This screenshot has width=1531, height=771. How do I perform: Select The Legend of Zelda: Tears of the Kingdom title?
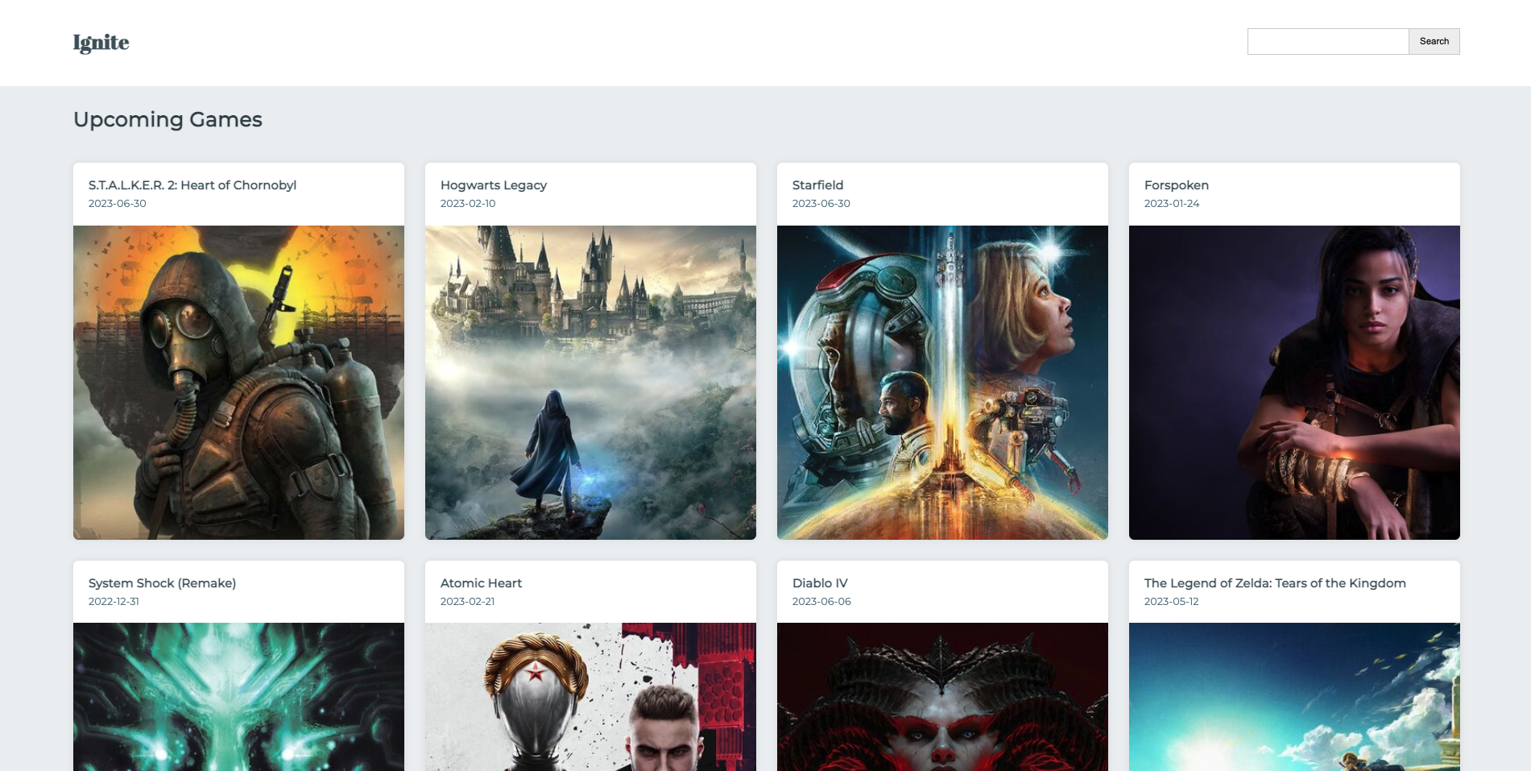pos(1275,583)
